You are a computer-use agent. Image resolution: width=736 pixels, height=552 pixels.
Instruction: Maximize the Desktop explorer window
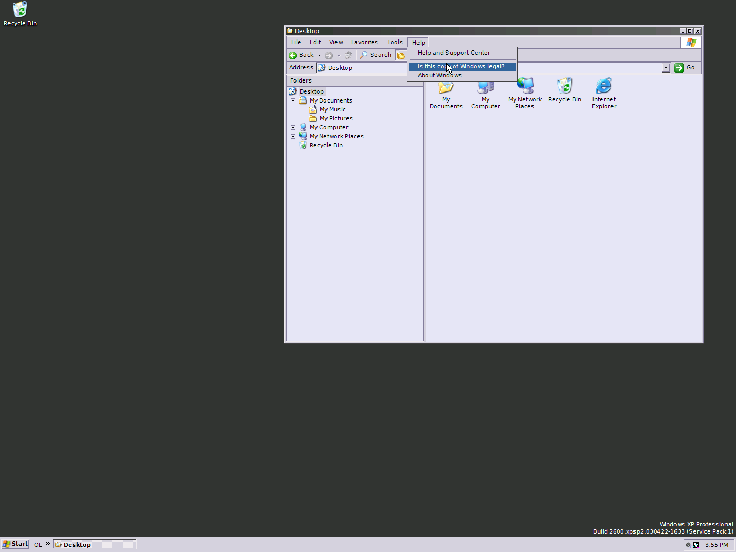pyautogui.click(x=690, y=32)
